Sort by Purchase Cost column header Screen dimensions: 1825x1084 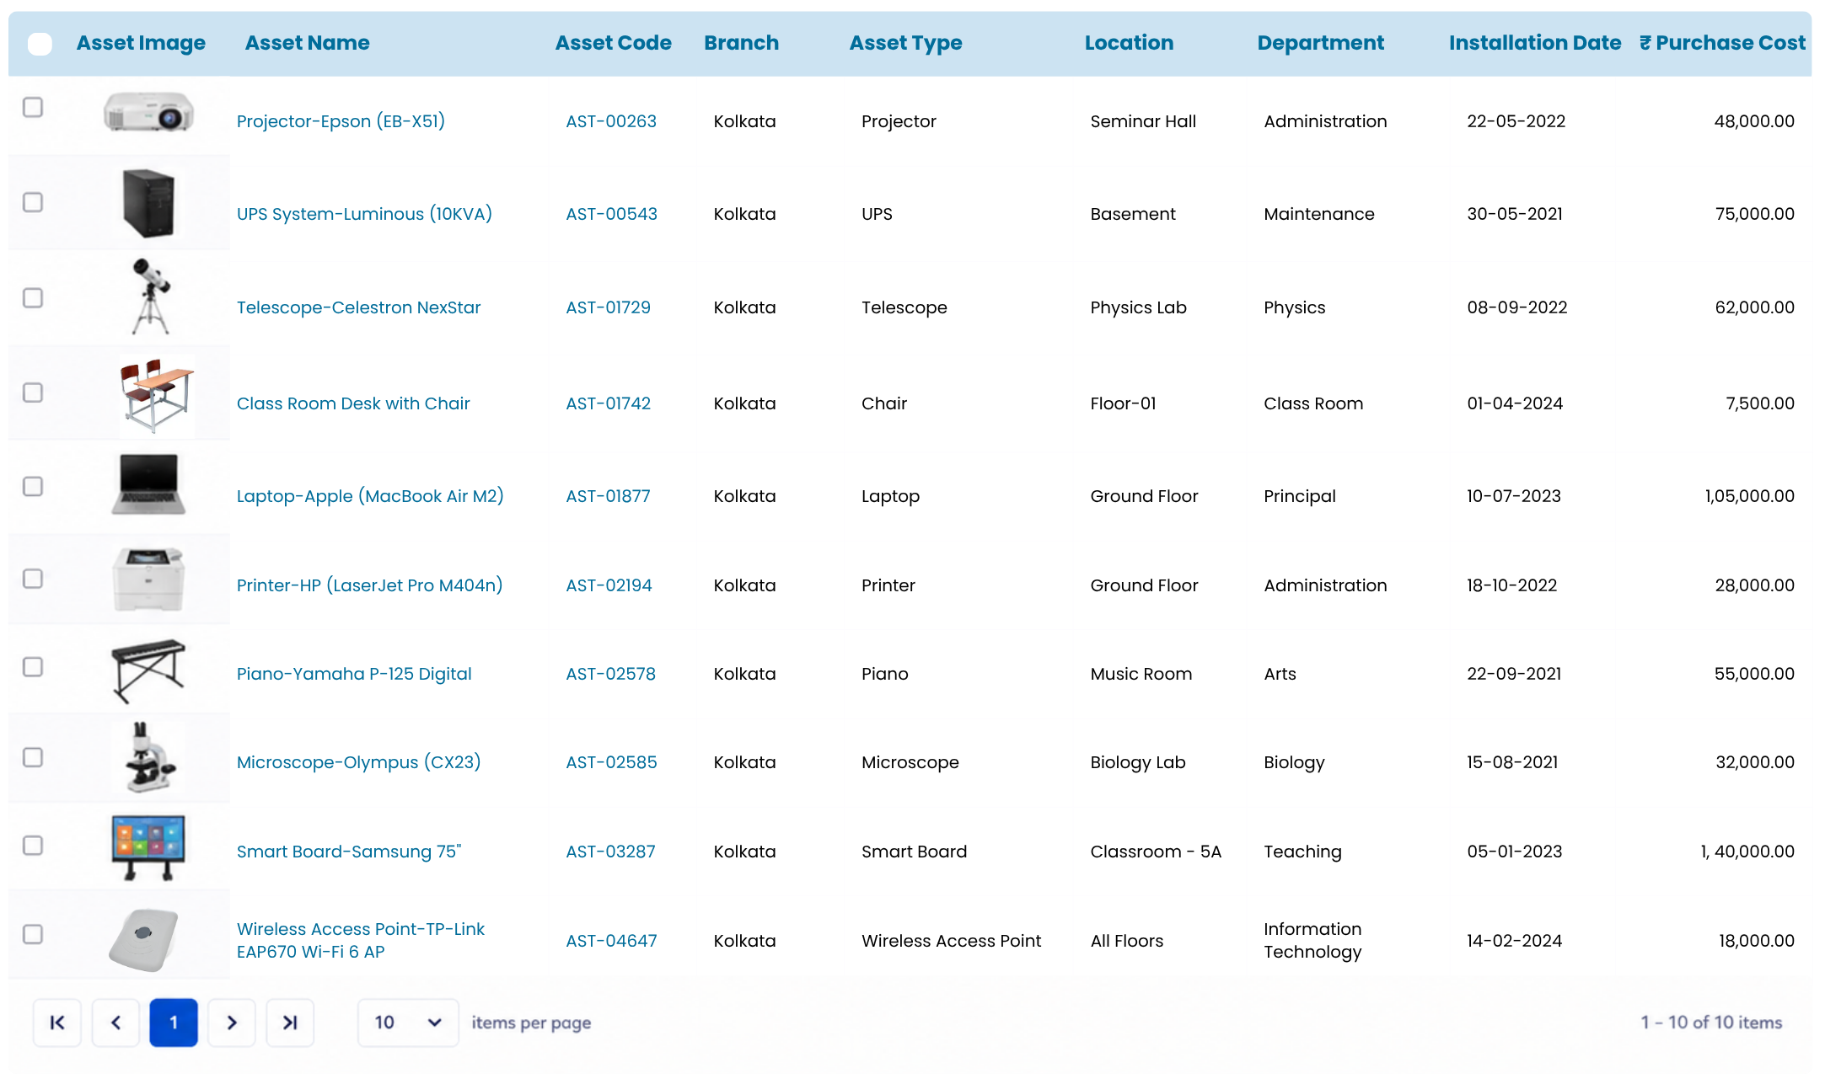[1722, 43]
